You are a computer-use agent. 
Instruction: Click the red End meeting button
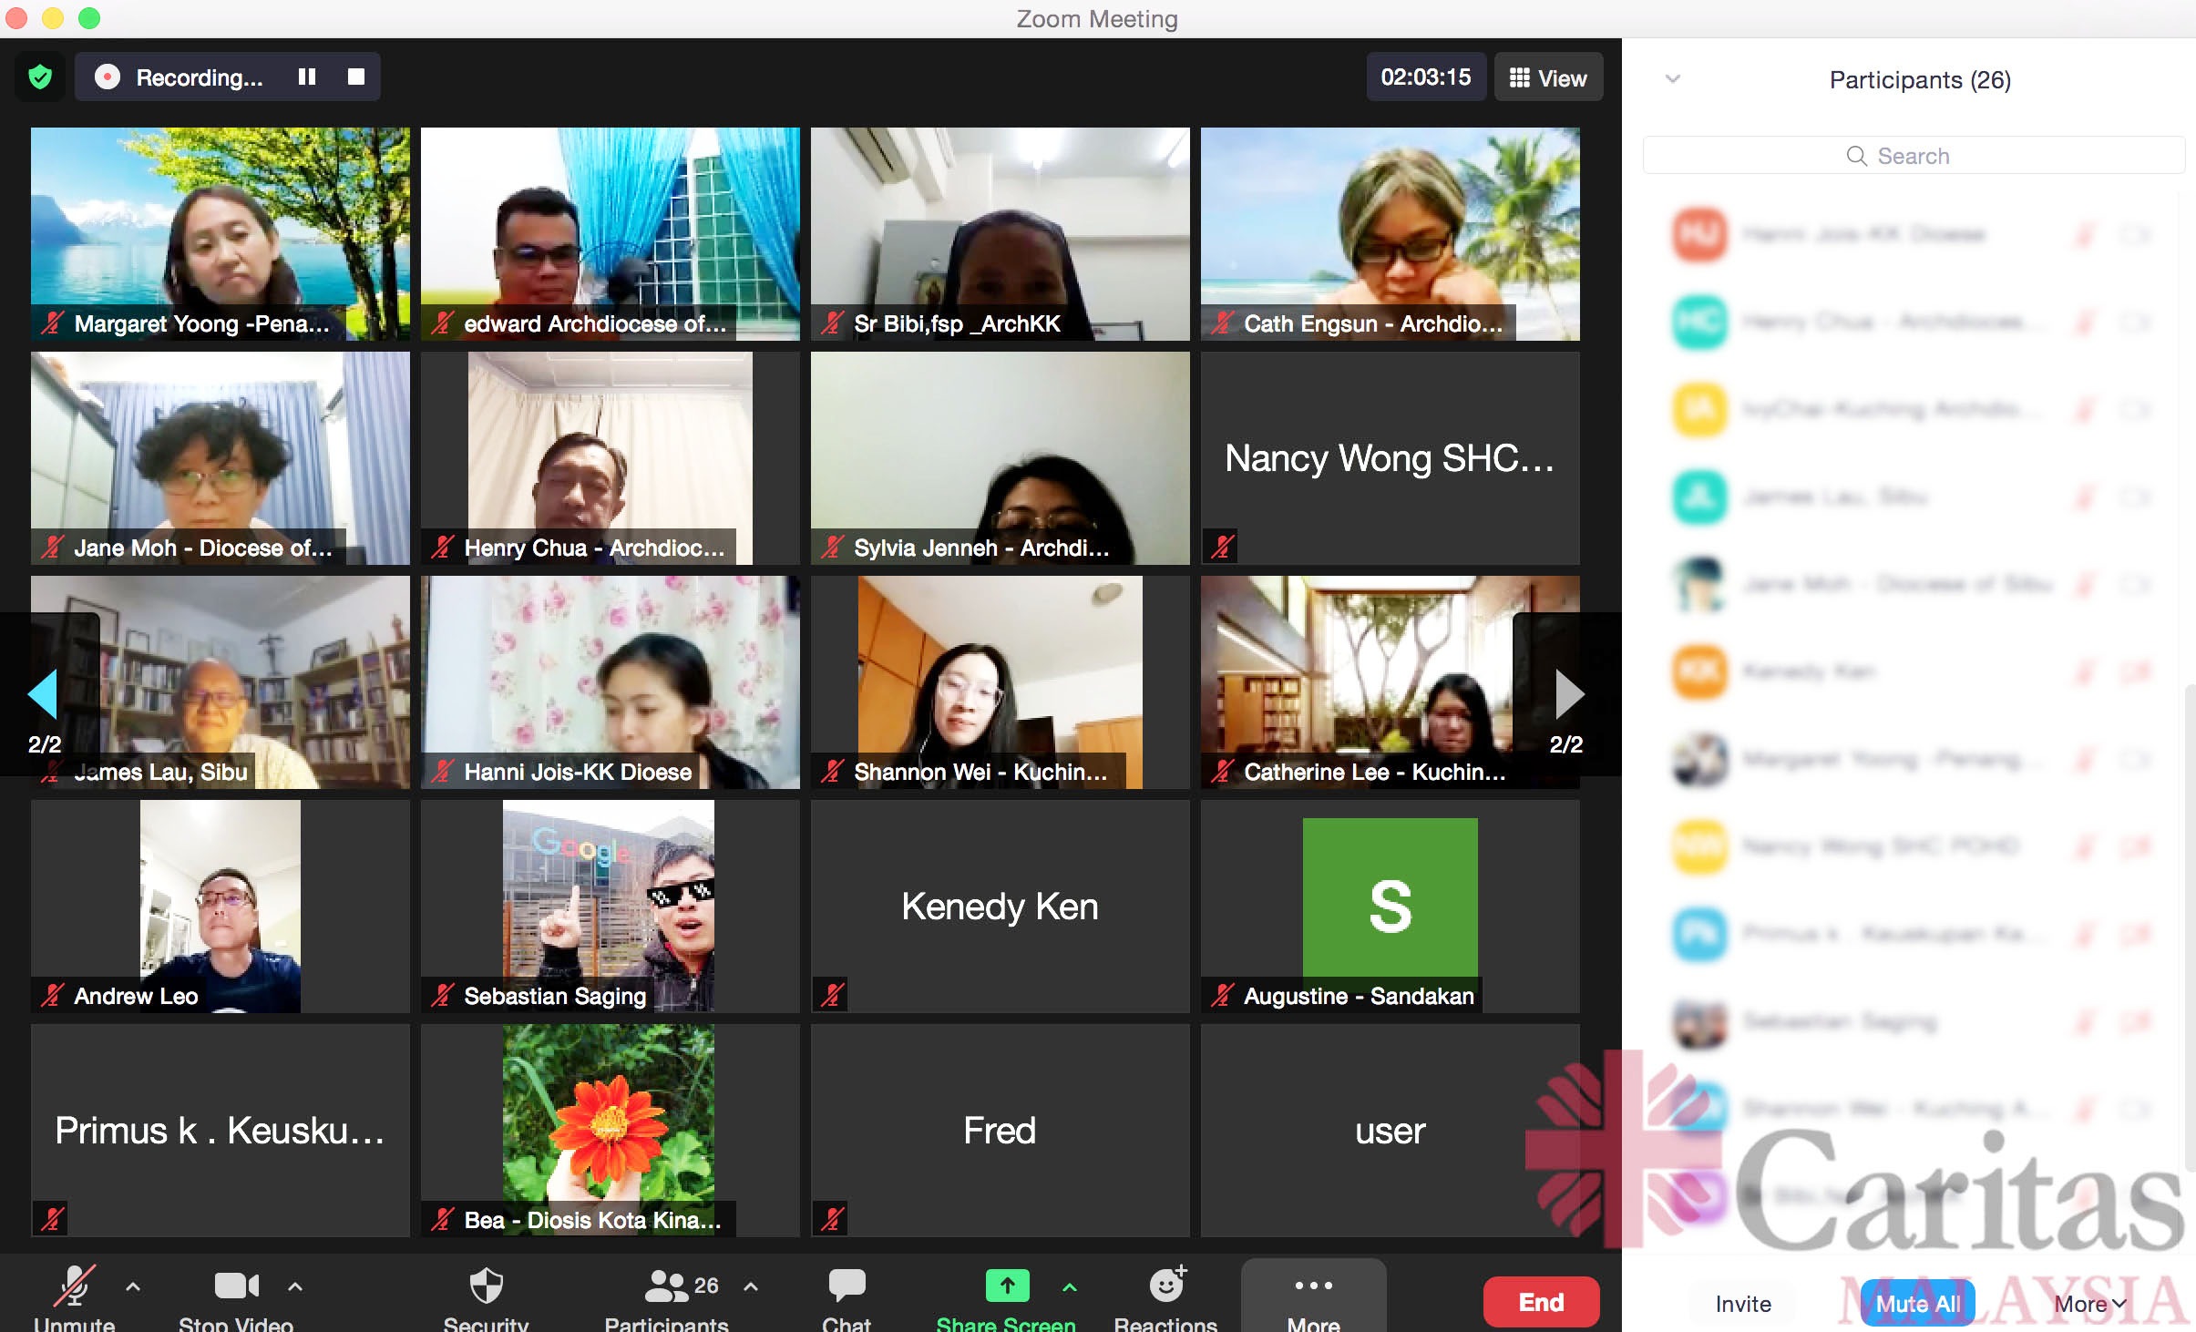coord(1541,1302)
